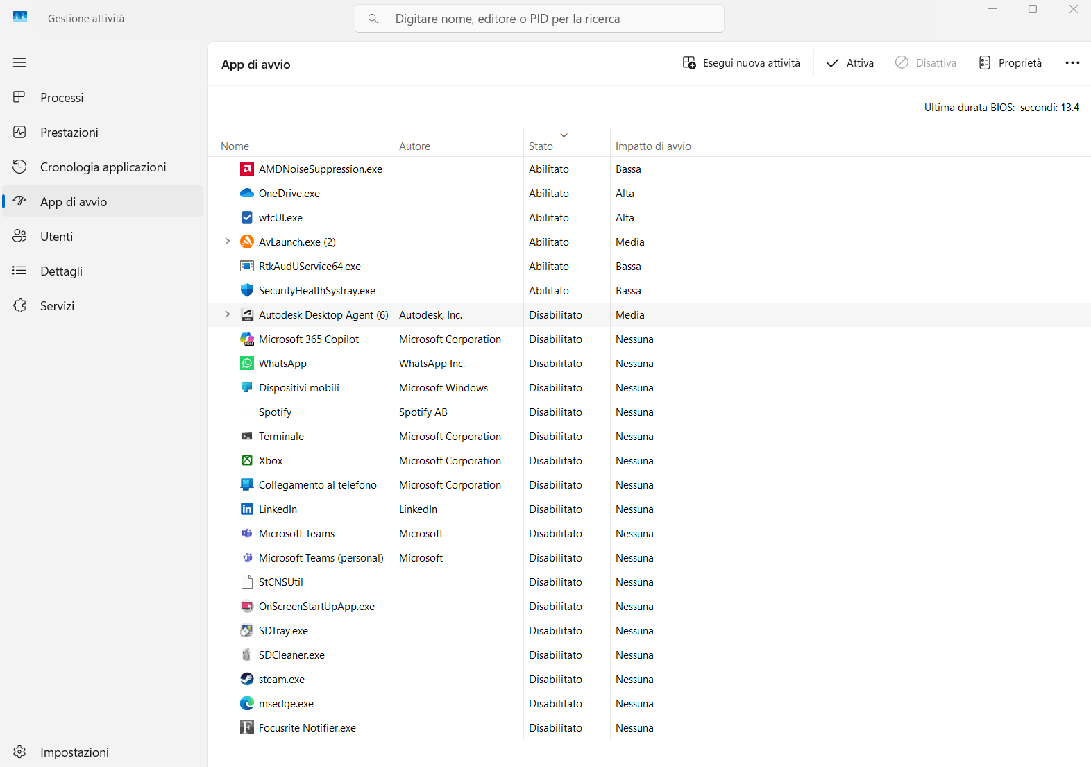Click the Dispositivi mobili icon

point(247,387)
